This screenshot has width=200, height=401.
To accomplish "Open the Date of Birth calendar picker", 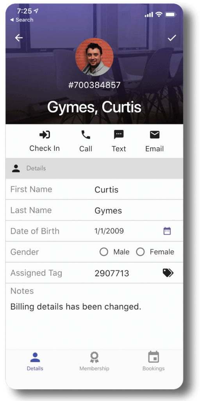I will [167, 231].
